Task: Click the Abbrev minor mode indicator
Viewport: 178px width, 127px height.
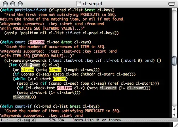Action: [115, 120]
